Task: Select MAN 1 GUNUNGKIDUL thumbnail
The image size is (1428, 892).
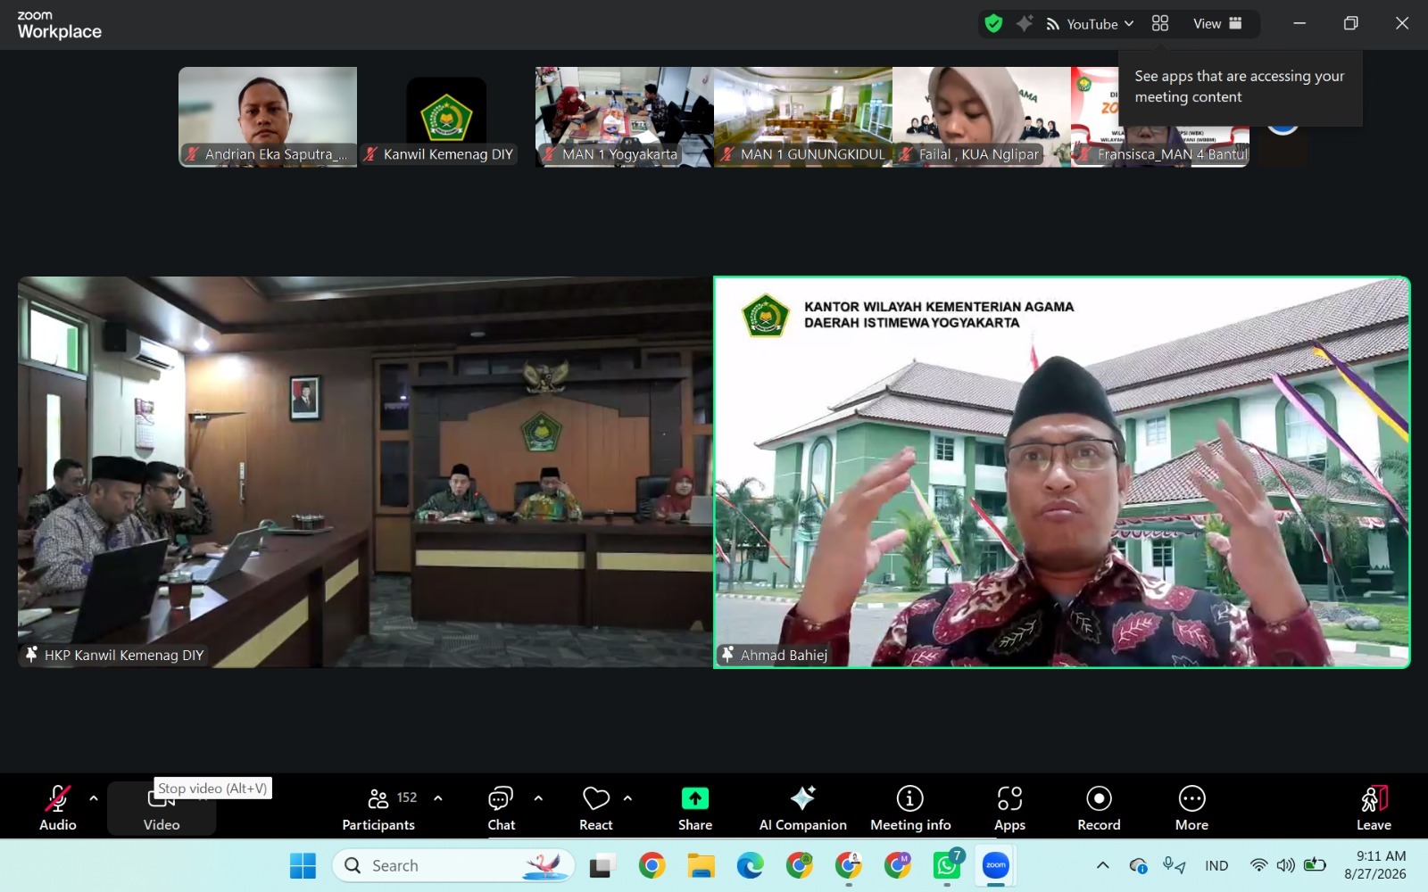Action: (x=803, y=117)
